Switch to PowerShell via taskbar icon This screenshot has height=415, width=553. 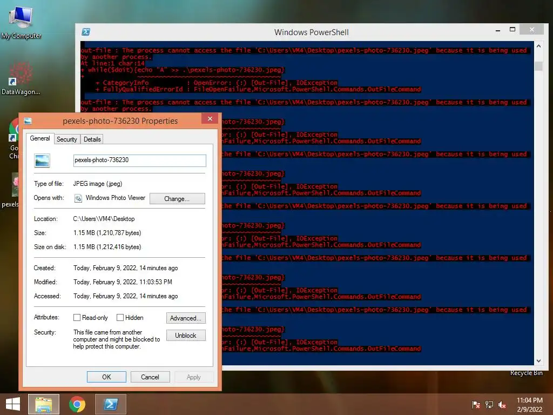click(x=111, y=404)
